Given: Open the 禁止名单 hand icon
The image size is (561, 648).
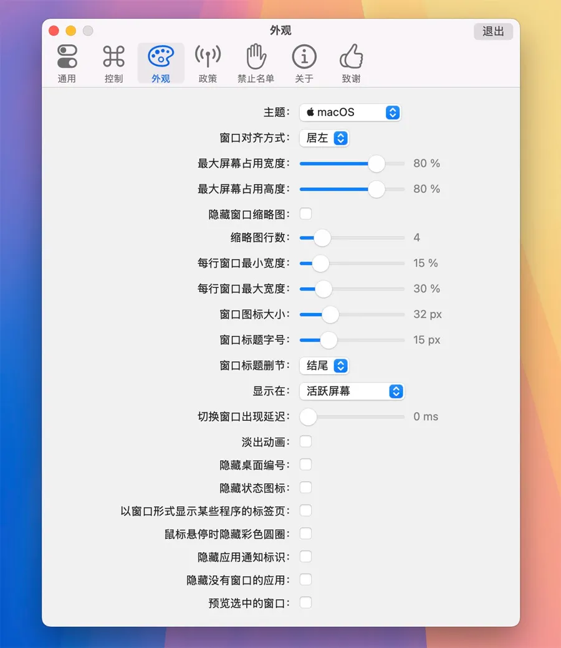Looking at the screenshot, I should coord(256,57).
